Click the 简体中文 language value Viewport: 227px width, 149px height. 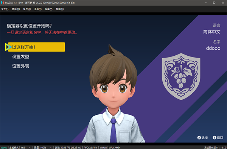point(212,32)
